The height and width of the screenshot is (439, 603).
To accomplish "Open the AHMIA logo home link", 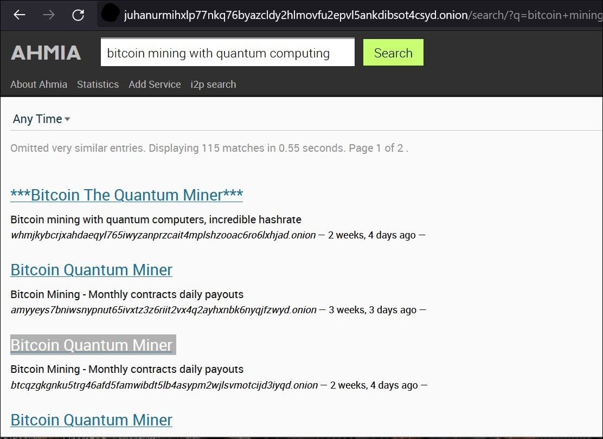I will [x=46, y=52].
